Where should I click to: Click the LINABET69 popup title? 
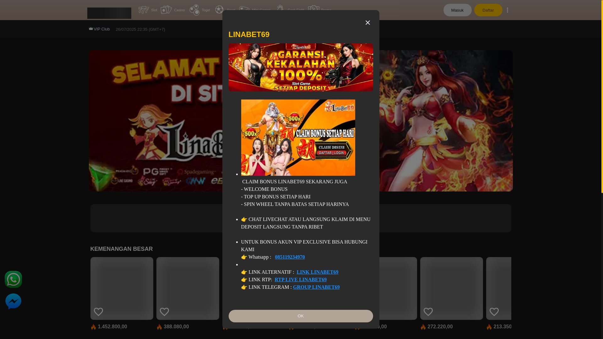[x=249, y=35]
